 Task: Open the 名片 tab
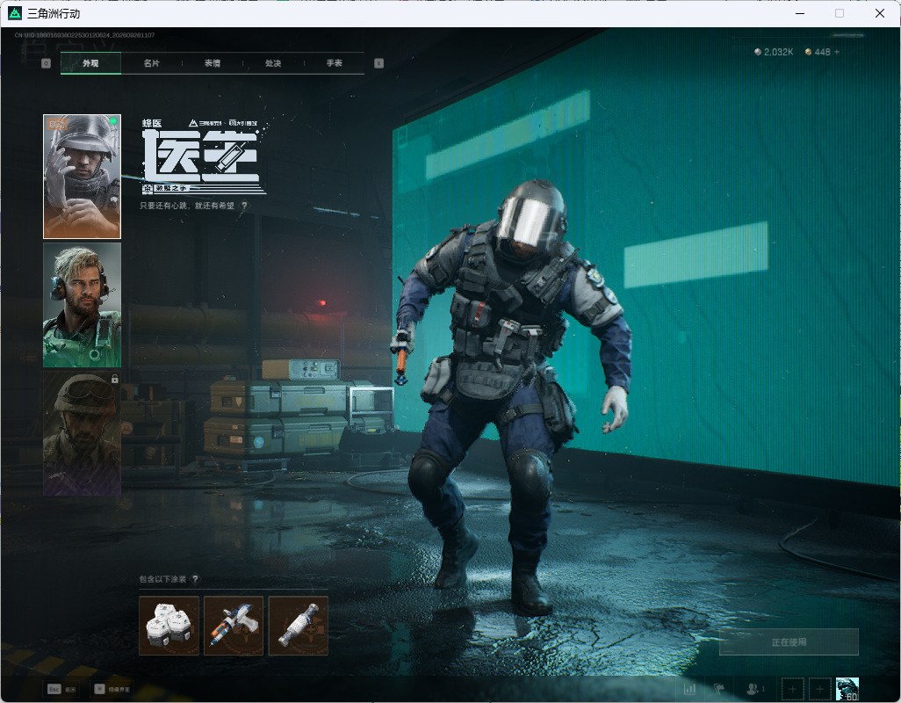click(x=152, y=63)
